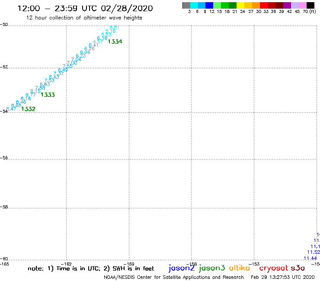Viewport: 320px width, 281px height.
Task: Select the wave height reading 6.41
Action: (94, 45)
